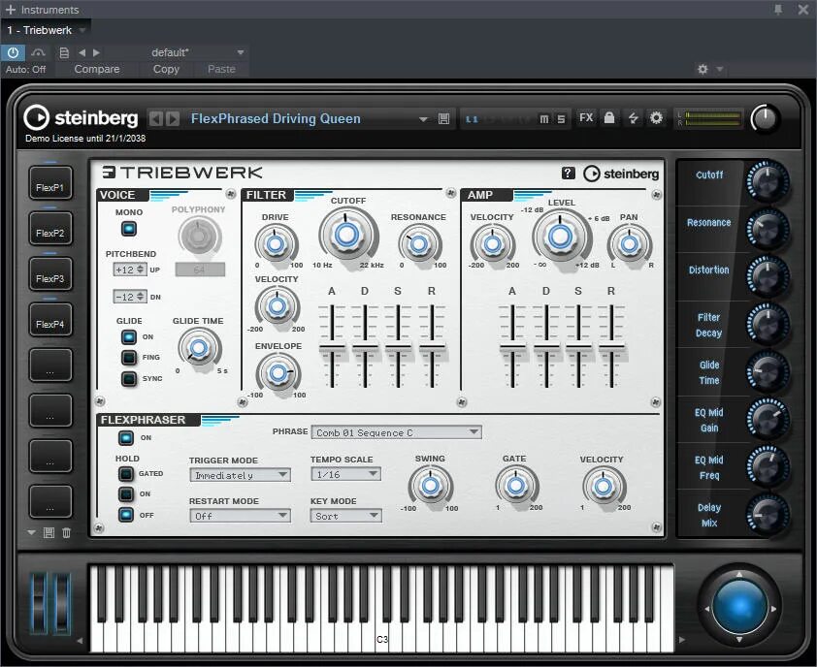Click the Delay Mix quick control knob
The image size is (817, 667).
pos(768,515)
